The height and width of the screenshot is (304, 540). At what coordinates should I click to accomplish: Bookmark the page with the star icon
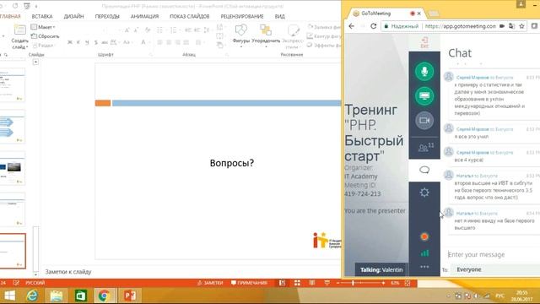click(x=521, y=26)
